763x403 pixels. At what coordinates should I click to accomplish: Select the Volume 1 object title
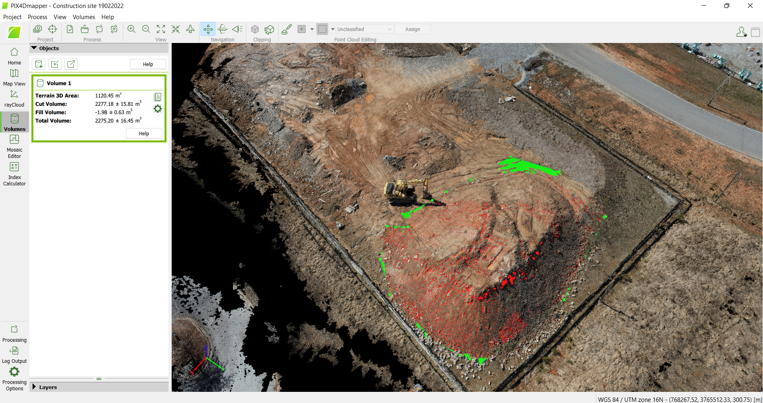point(59,83)
